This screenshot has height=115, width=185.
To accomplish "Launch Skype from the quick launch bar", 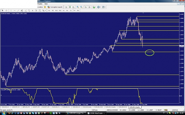I will [x=33, y=113].
